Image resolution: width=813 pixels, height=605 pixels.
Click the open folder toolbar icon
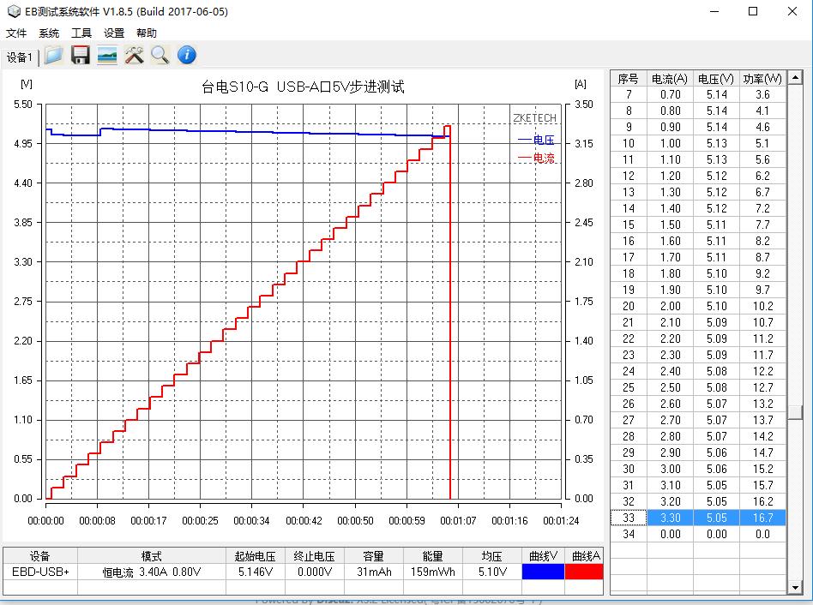pos(54,56)
